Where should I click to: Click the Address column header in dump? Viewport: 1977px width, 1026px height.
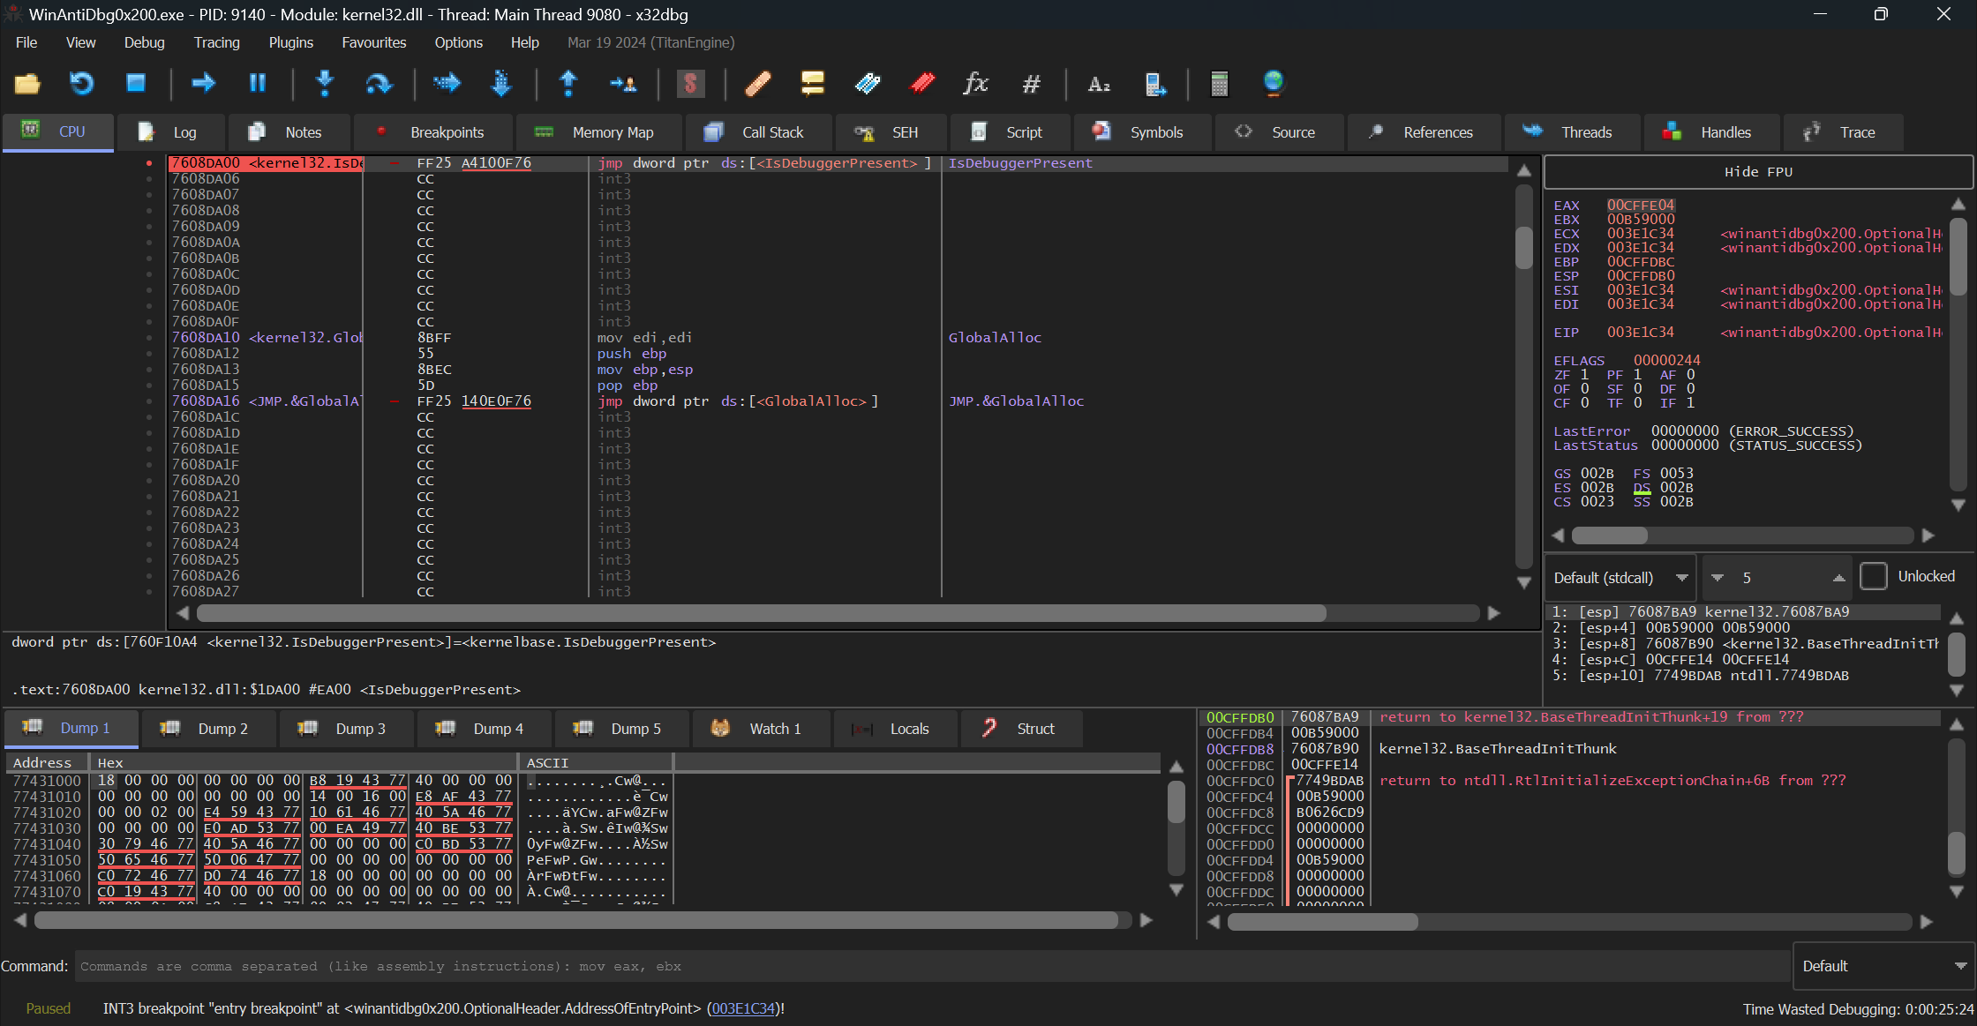47,762
